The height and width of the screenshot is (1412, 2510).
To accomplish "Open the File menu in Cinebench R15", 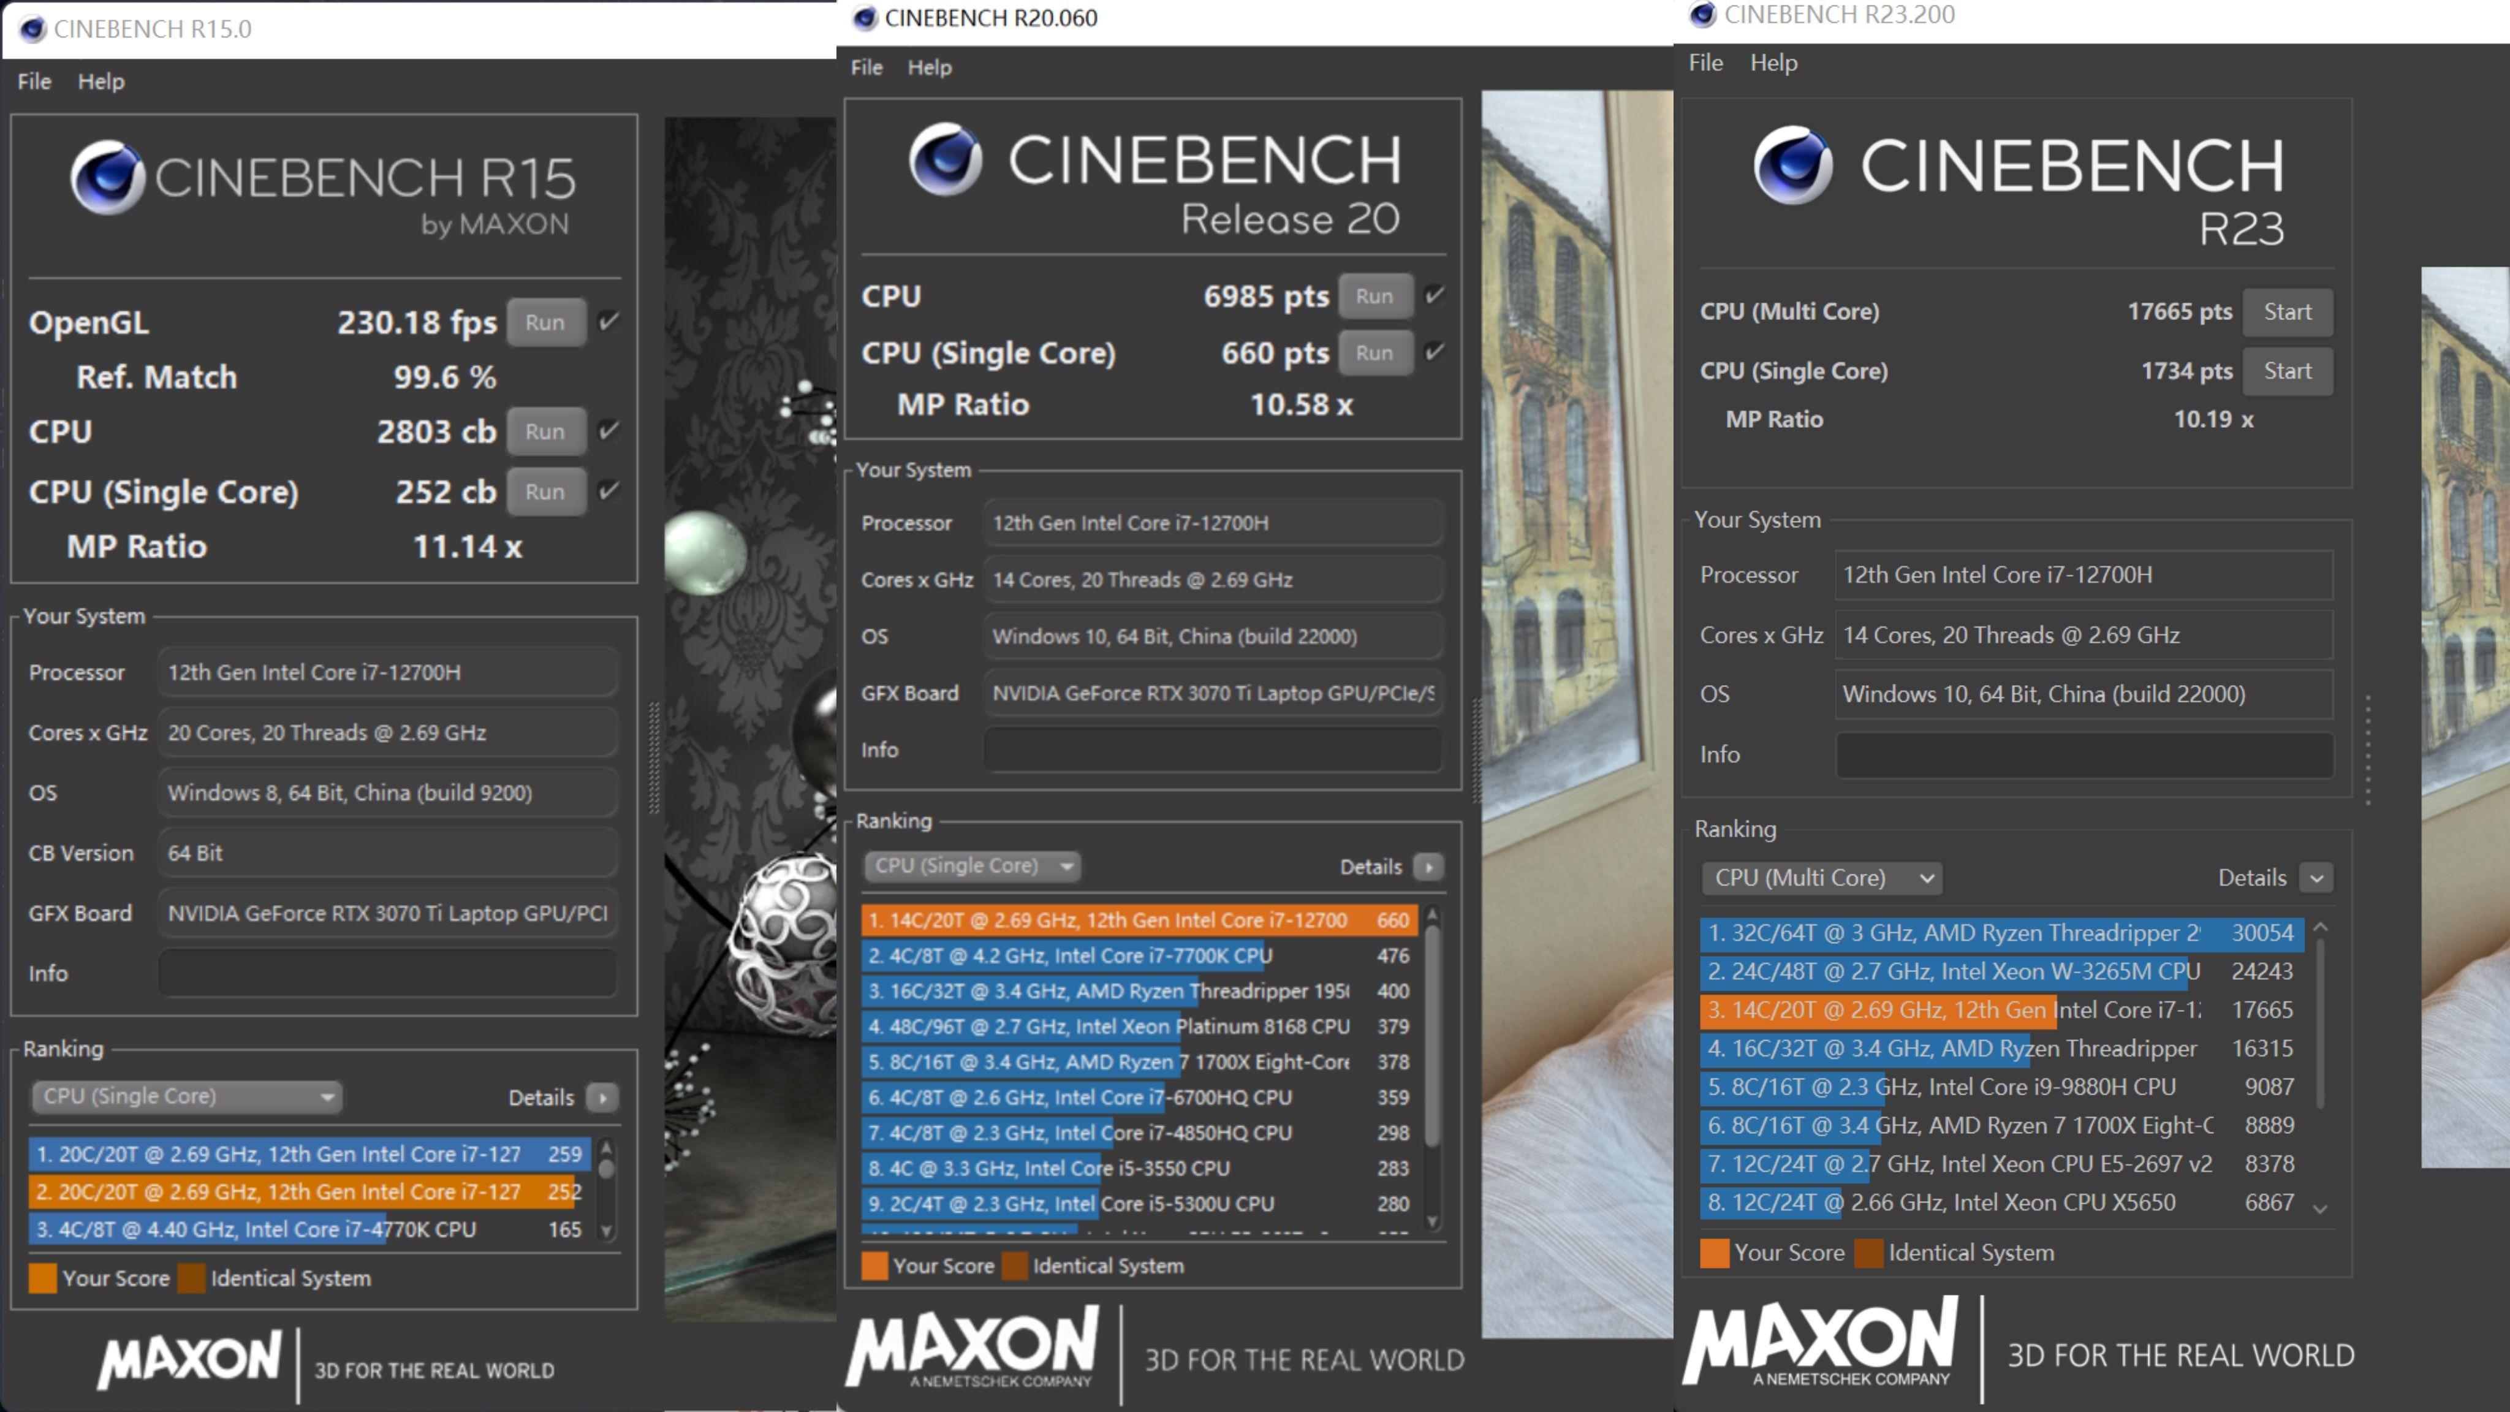I will [x=34, y=82].
